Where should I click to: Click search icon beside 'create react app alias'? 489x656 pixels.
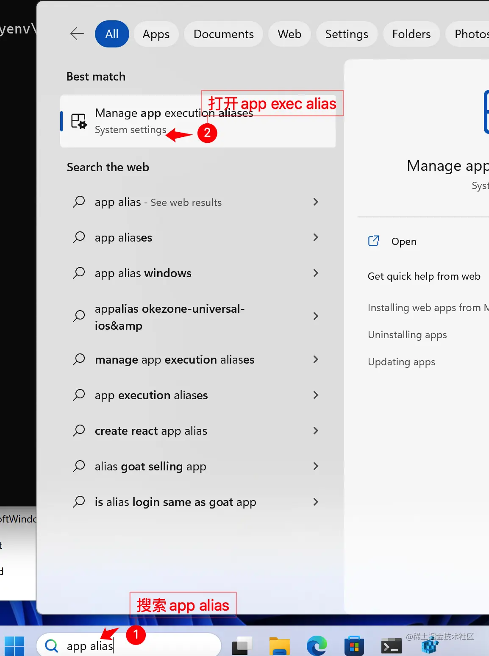tap(79, 431)
